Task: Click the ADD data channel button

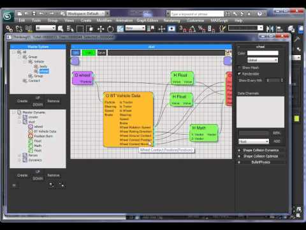Action: coord(277,141)
